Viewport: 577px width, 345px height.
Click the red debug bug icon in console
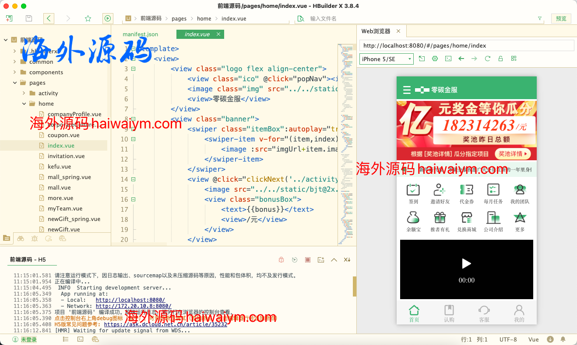pos(281,260)
